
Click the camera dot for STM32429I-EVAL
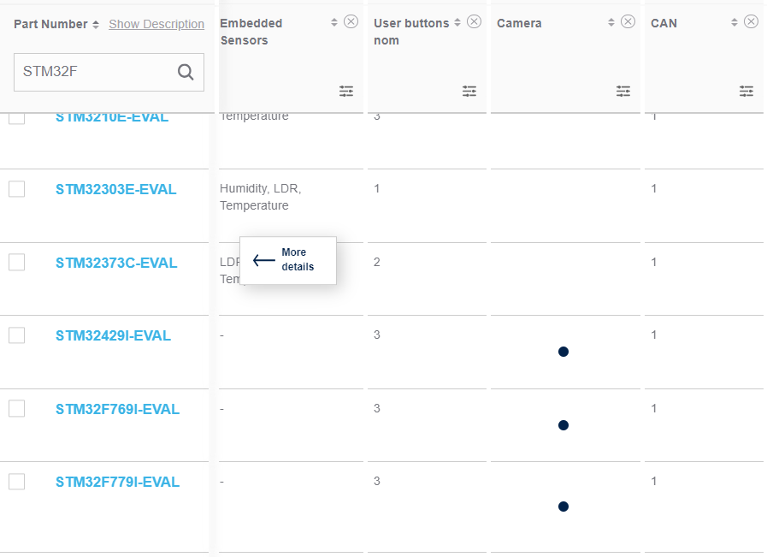click(x=563, y=352)
